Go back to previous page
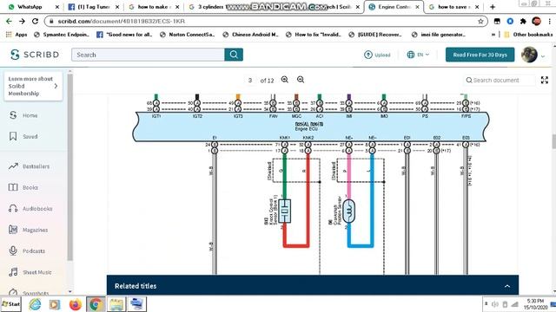Image resolution: width=556 pixels, height=312 pixels. (x=9, y=21)
